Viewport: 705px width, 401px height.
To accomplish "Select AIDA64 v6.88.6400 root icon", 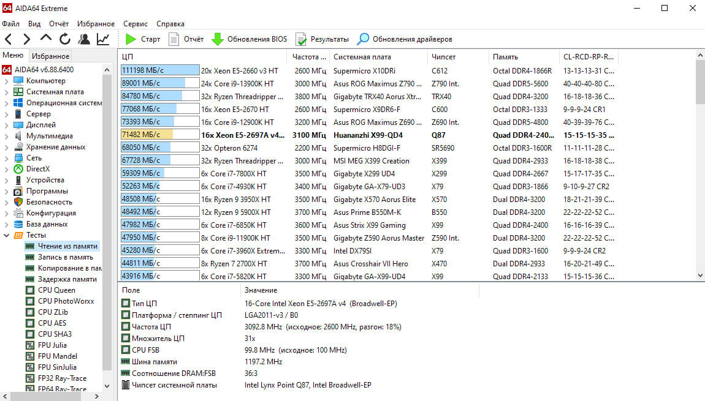I will 7,70.
